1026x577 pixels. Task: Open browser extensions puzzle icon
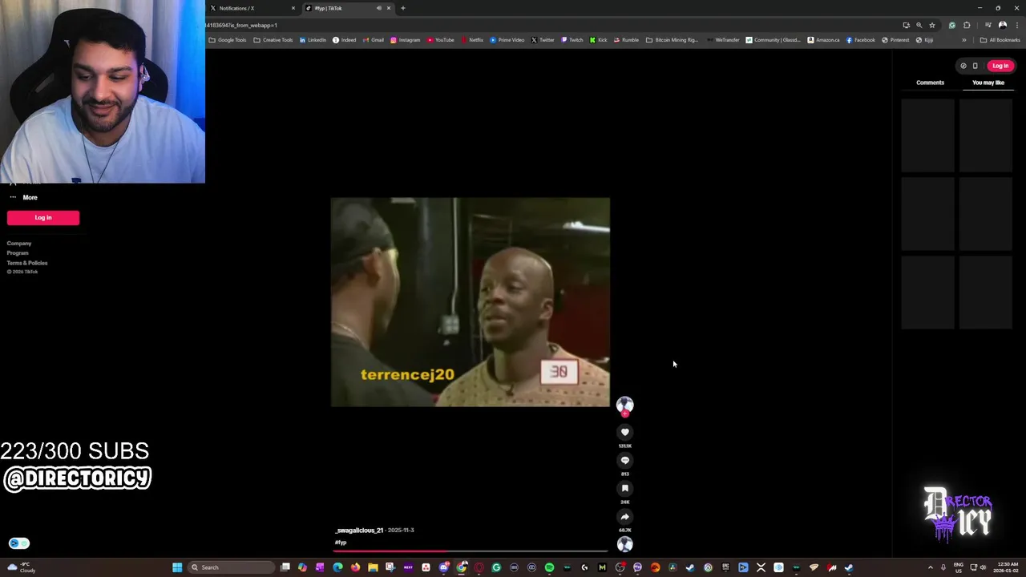click(967, 25)
